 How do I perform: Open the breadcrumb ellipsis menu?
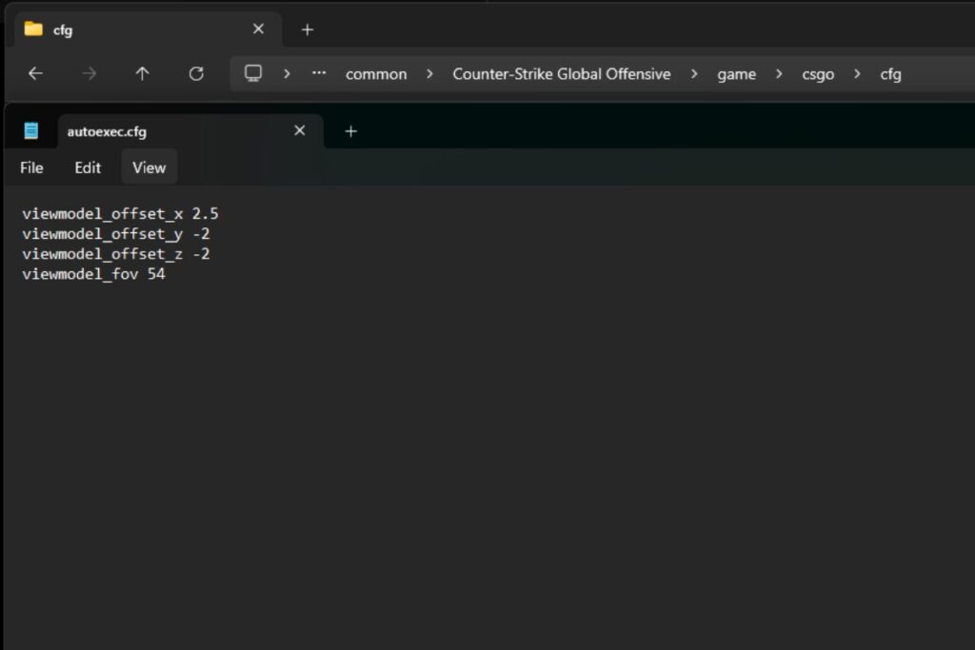tap(318, 73)
